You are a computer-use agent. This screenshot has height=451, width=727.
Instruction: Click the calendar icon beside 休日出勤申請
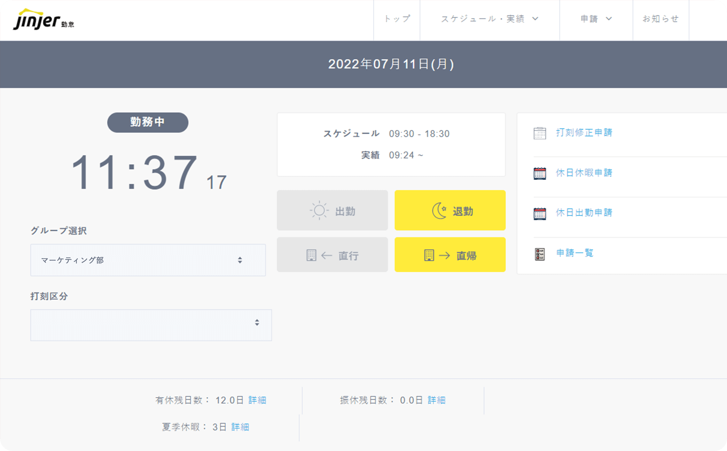tap(540, 213)
